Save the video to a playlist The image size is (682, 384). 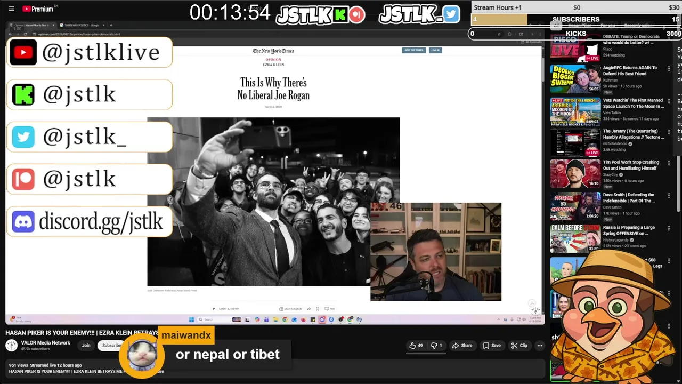492,346
